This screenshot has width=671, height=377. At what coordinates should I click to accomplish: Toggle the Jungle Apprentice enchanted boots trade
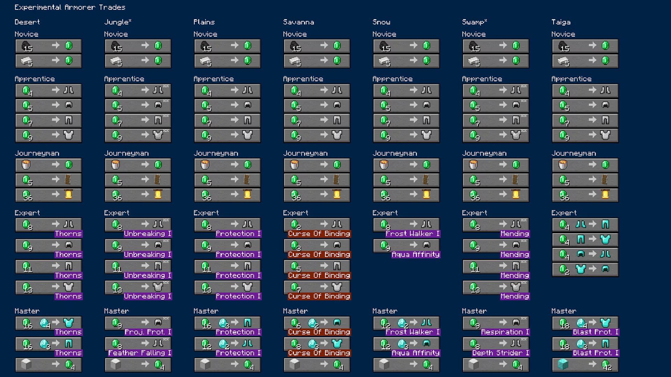tap(137, 90)
